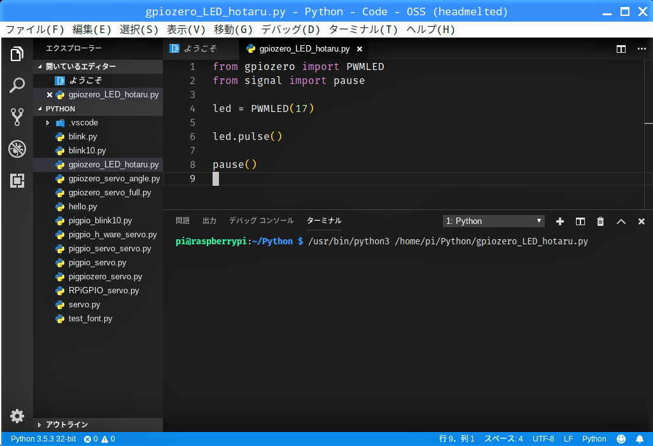Image resolution: width=653 pixels, height=446 pixels.
Task: Open blink10.py in the explorer
Action: [x=98, y=151]
